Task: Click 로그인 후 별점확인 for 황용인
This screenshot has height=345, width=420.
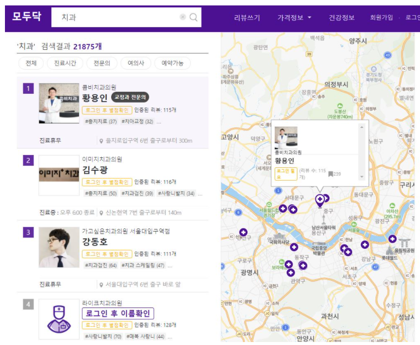Action: [x=107, y=110]
